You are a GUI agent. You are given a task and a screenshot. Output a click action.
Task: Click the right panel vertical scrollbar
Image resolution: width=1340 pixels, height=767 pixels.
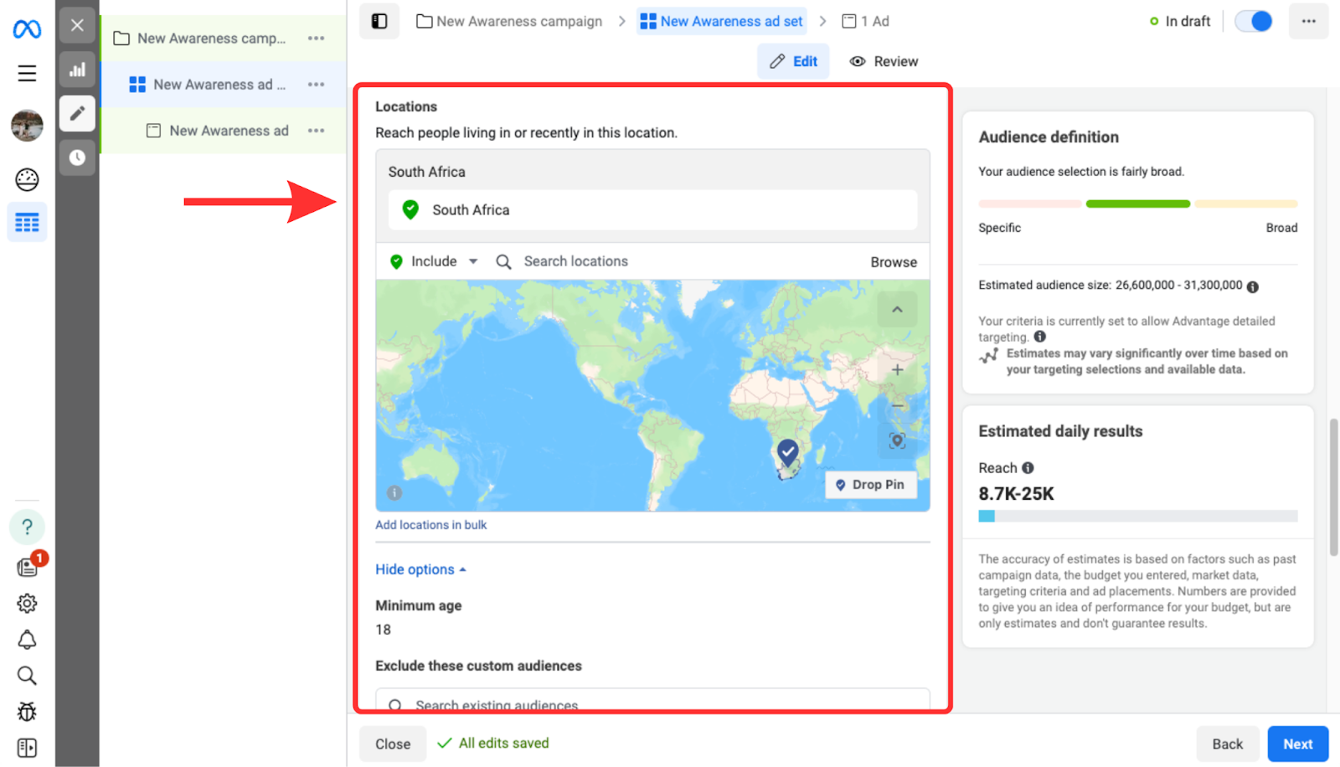1333,487
